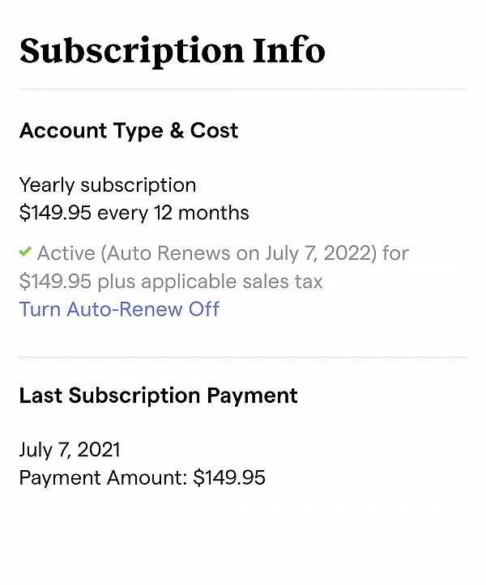
Task: Click the Account Type & Cost heading
Action: coord(129,131)
